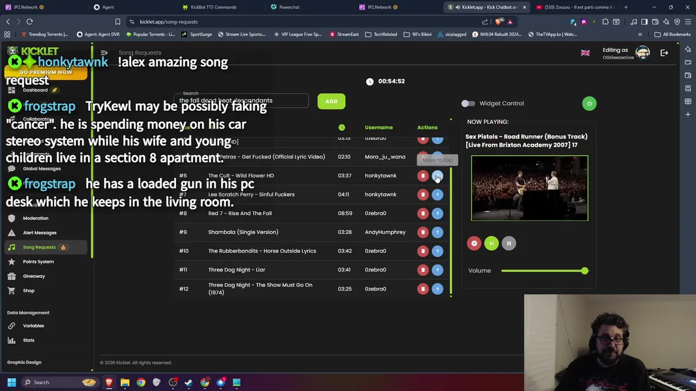Open StreamEast bookmark
The width and height of the screenshot is (696, 391).
coord(344,34)
